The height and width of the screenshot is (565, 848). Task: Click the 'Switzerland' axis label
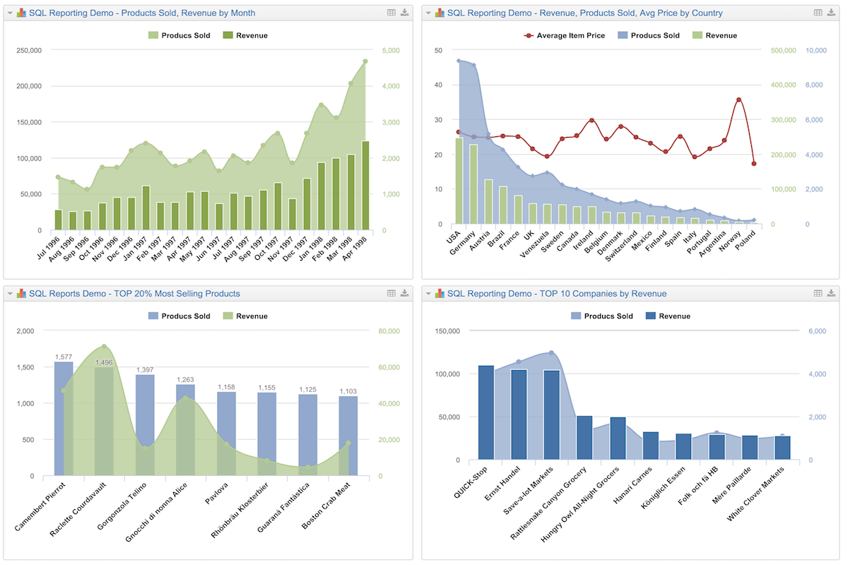pyautogui.click(x=623, y=246)
